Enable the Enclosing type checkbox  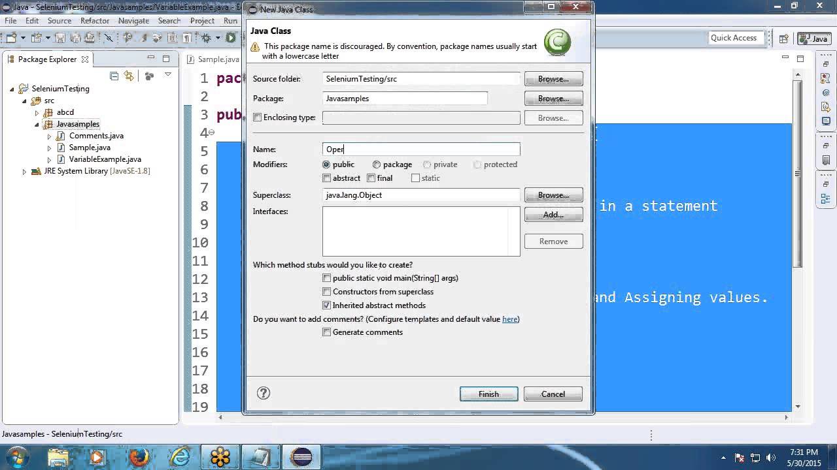tap(258, 117)
